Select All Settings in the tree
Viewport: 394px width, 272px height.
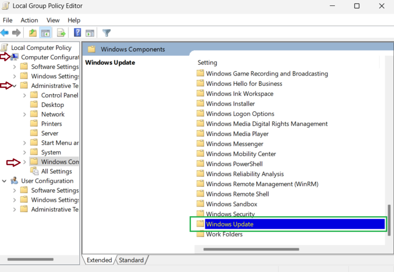point(57,171)
